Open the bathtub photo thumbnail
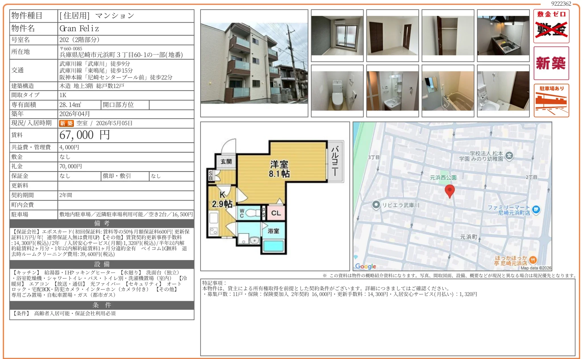 tap(448, 91)
